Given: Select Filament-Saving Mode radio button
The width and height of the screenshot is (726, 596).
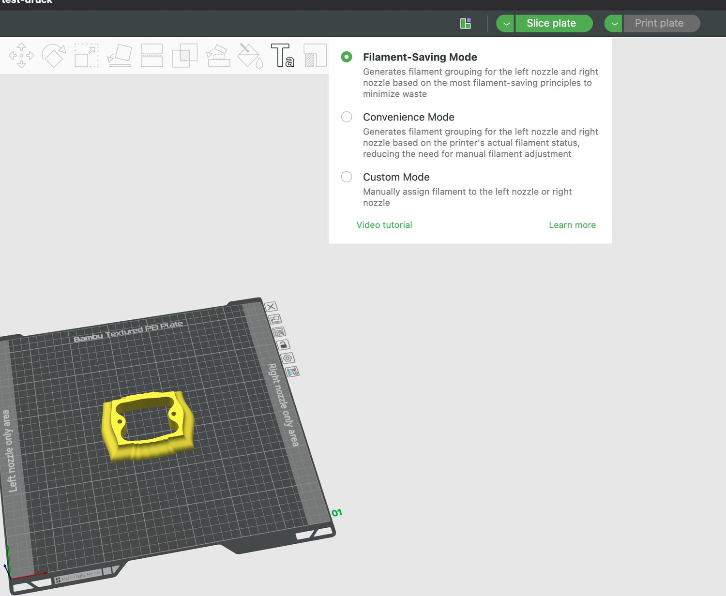Looking at the screenshot, I should tap(347, 57).
